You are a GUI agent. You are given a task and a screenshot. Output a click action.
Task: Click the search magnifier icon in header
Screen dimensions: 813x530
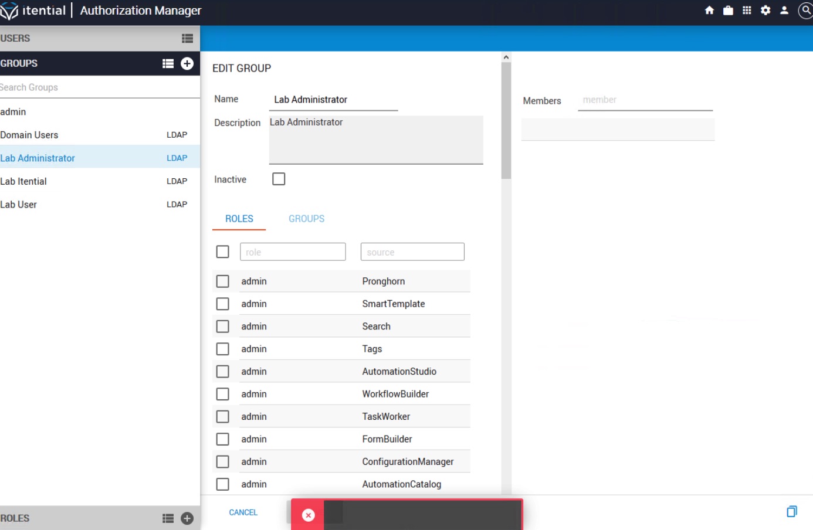click(806, 10)
